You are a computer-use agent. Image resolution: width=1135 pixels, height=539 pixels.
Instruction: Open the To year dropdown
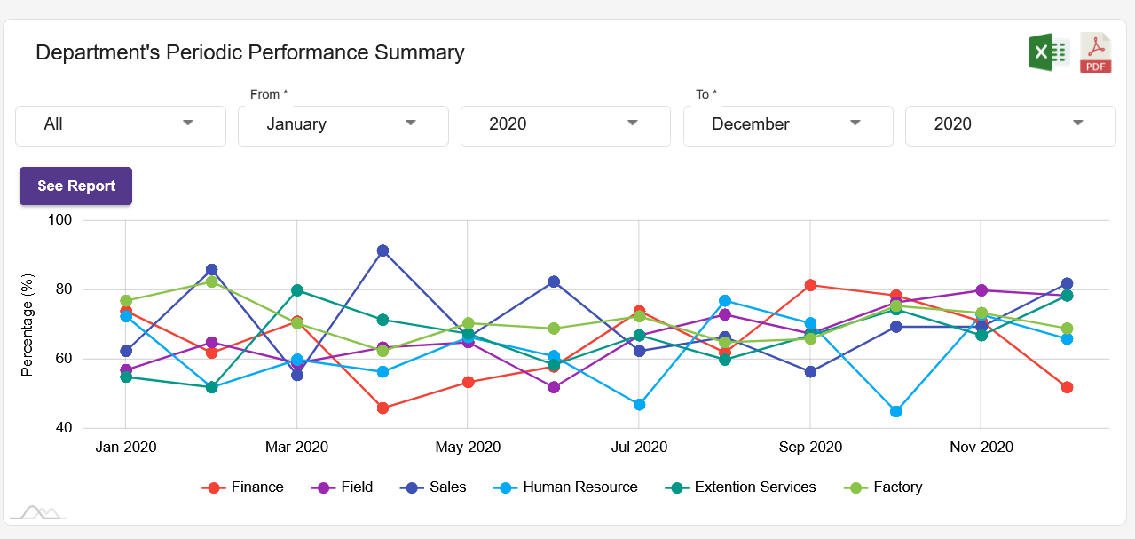[x=1009, y=125]
